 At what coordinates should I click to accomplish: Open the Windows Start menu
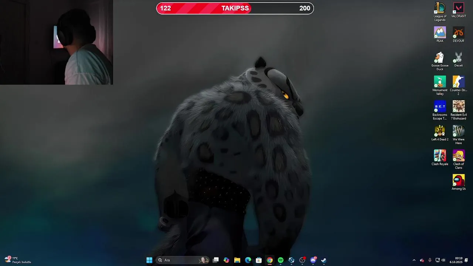point(149,260)
